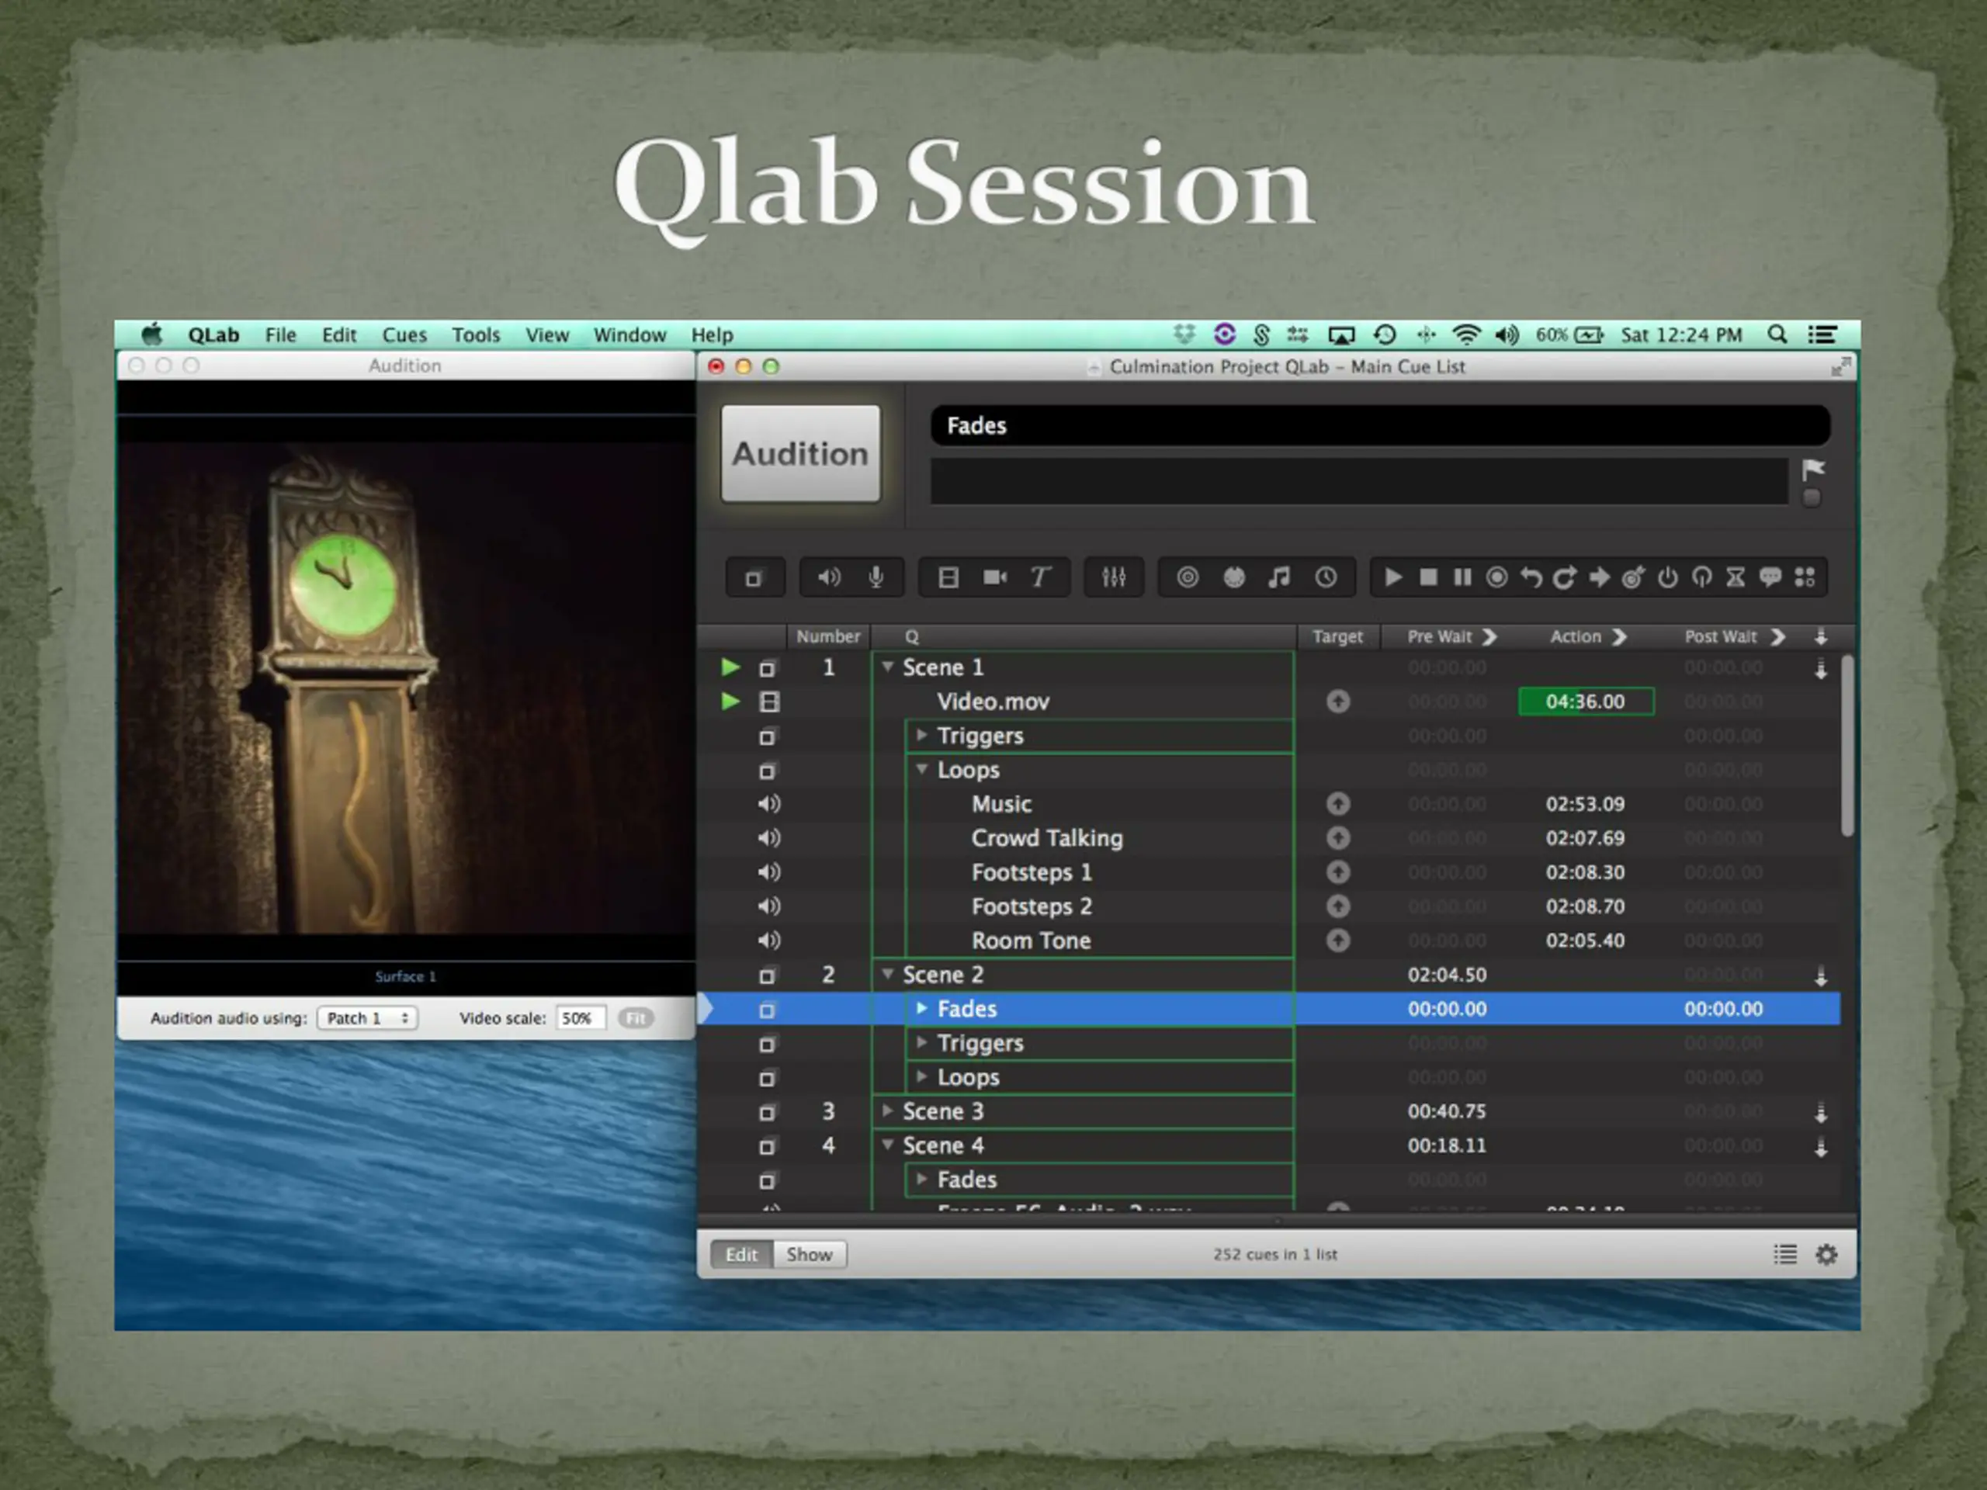The width and height of the screenshot is (1987, 1490).
Task: Add a Script cue (four dots icon)
Action: click(1805, 577)
